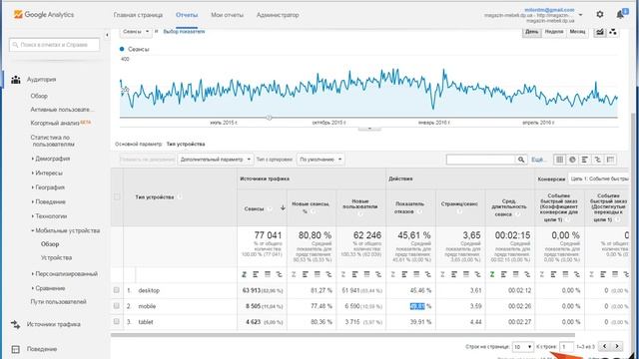The height and width of the screenshot is (359, 639).
Task: Tick the select-all header checkbox
Action: tap(117, 197)
